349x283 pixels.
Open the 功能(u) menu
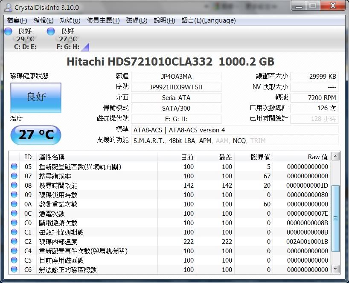click(70, 20)
